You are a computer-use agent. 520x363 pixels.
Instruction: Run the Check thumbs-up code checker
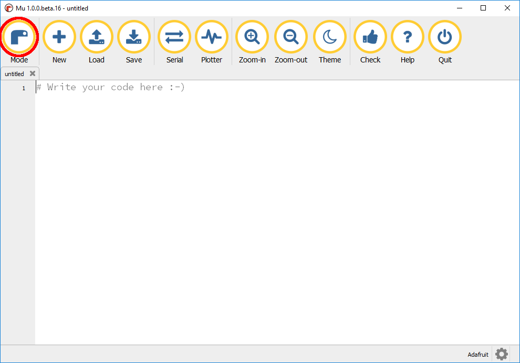[x=370, y=37]
